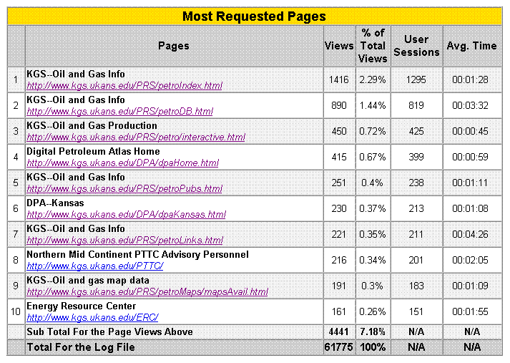Image resolution: width=510 pixels, height=363 pixels.
Task: Click 'KGS--Oil and Gas Production' title
Action: [92, 125]
